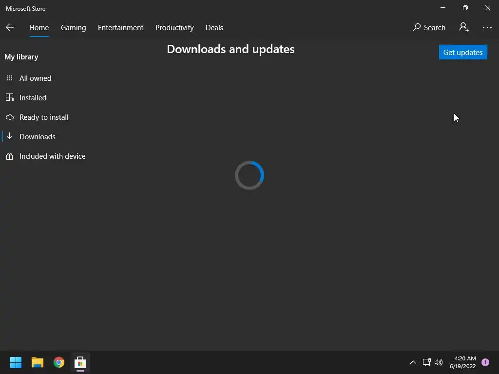
Task: Click the loading progress spinner
Action: click(x=249, y=175)
